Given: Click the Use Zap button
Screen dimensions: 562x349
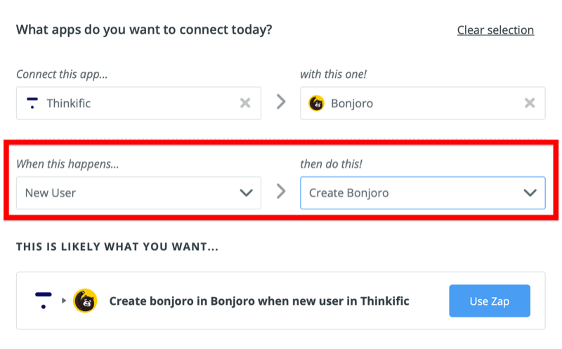Looking at the screenshot, I should tap(490, 301).
